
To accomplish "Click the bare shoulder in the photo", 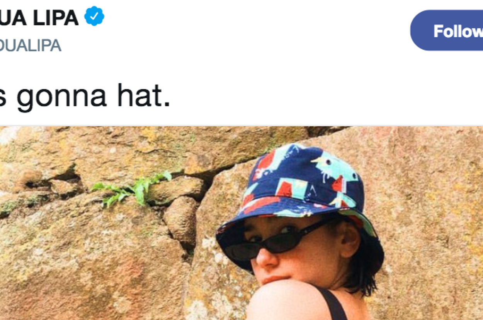I will pos(286,301).
